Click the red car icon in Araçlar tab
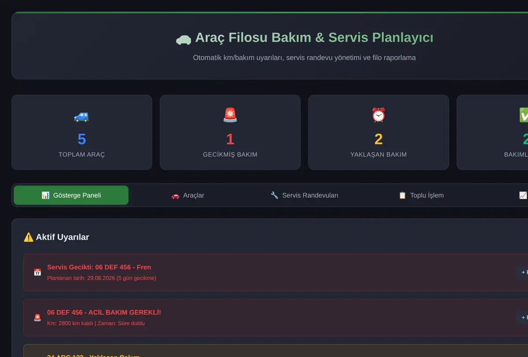528x357 pixels. [x=175, y=195]
